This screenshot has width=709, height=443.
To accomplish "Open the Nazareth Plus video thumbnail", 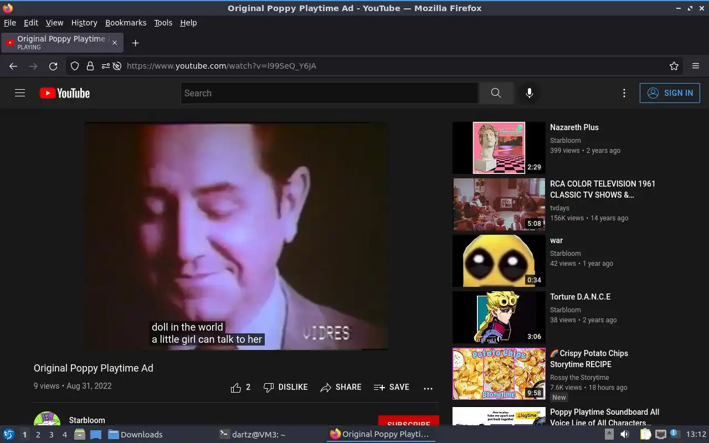I will pos(499,148).
